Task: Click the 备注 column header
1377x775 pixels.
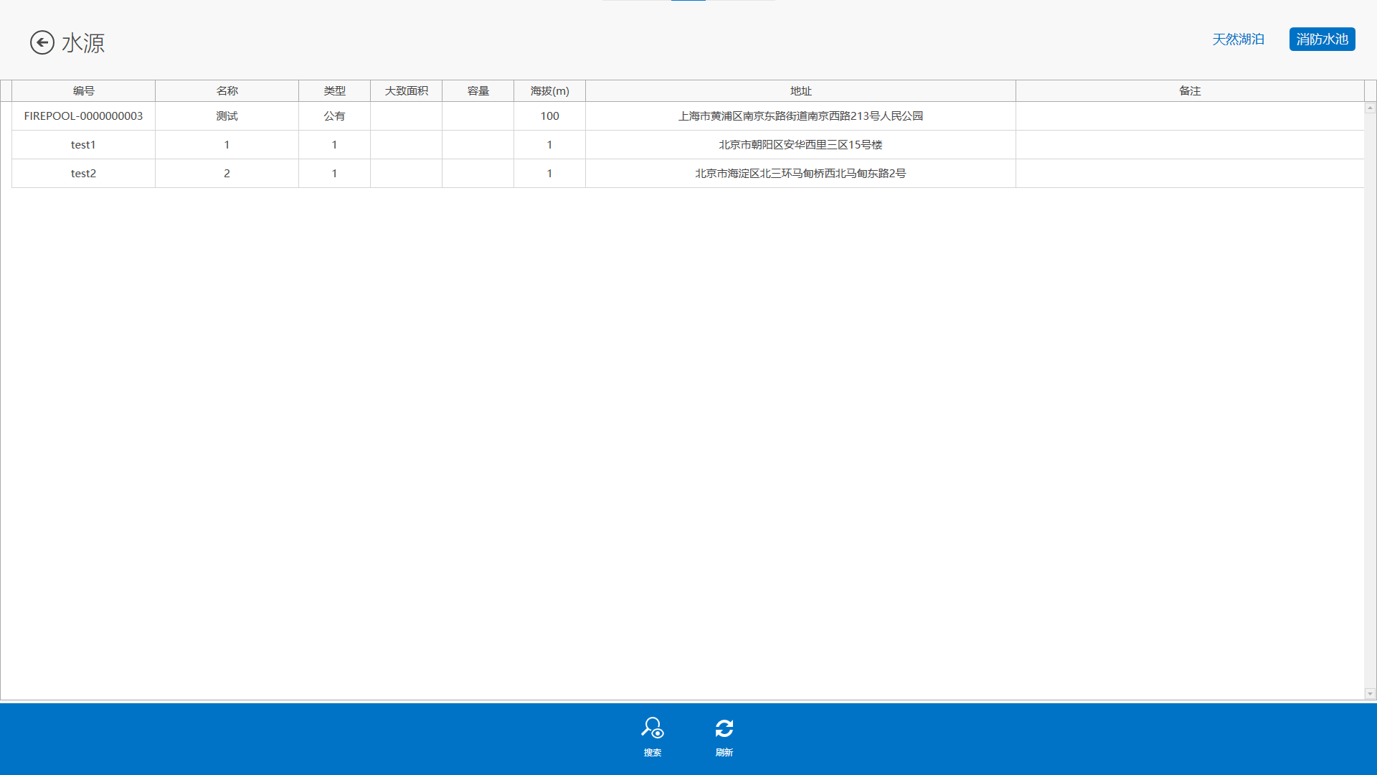Action: pos(1190,91)
